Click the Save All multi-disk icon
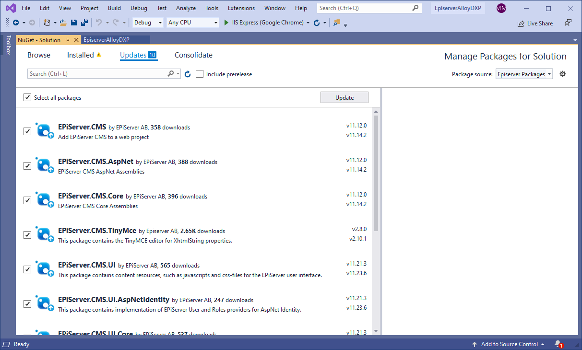Viewport: 582px width, 350px height. [84, 23]
